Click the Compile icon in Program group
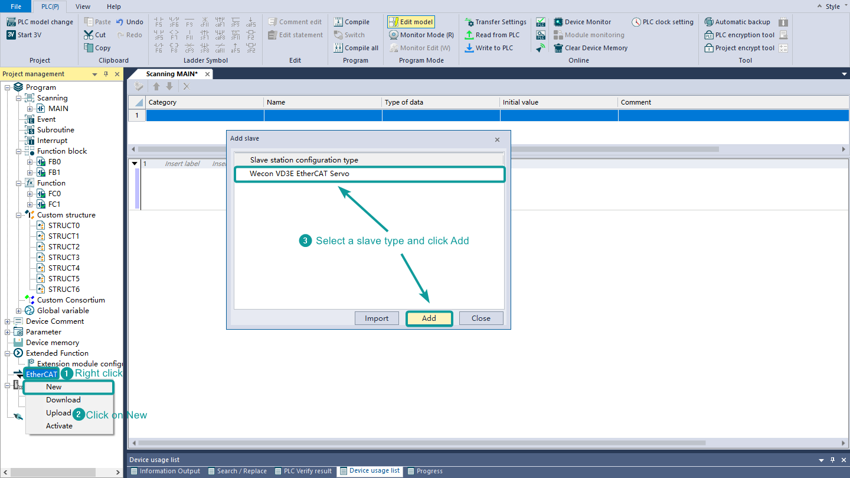Viewport: 850px width, 478px height. pos(338,22)
